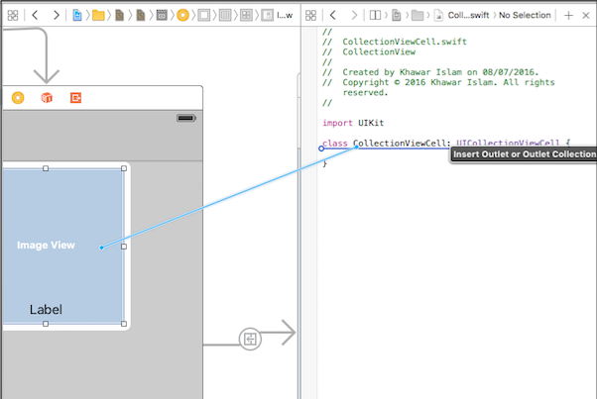Image resolution: width=597 pixels, height=399 pixels.
Task: Click the collection view segue icon
Action: pos(250,340)
